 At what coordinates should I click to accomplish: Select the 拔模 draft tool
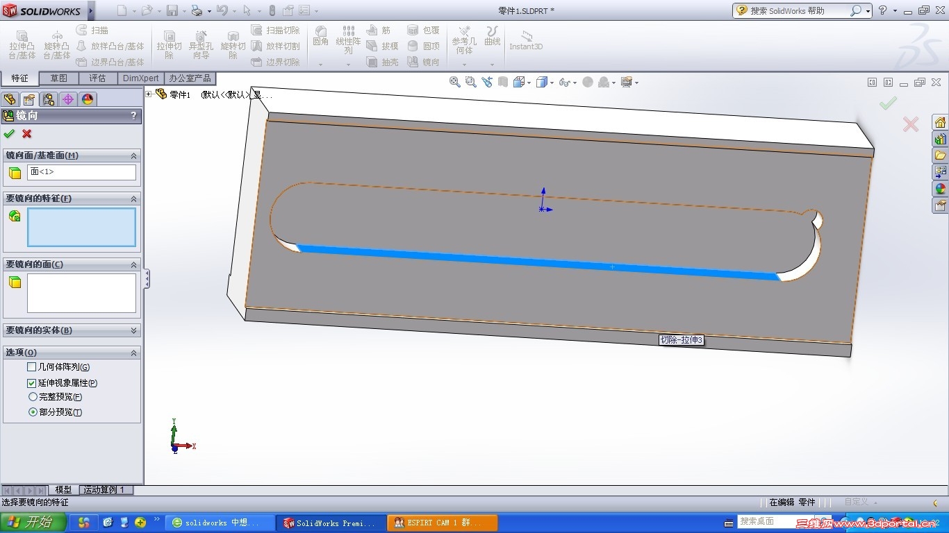pos(383,46)
